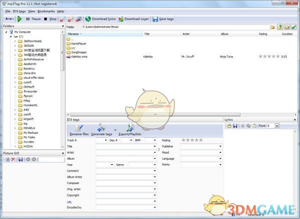Stop the playback
This screenshot has height=219, width=300.
tap(50, 19)
